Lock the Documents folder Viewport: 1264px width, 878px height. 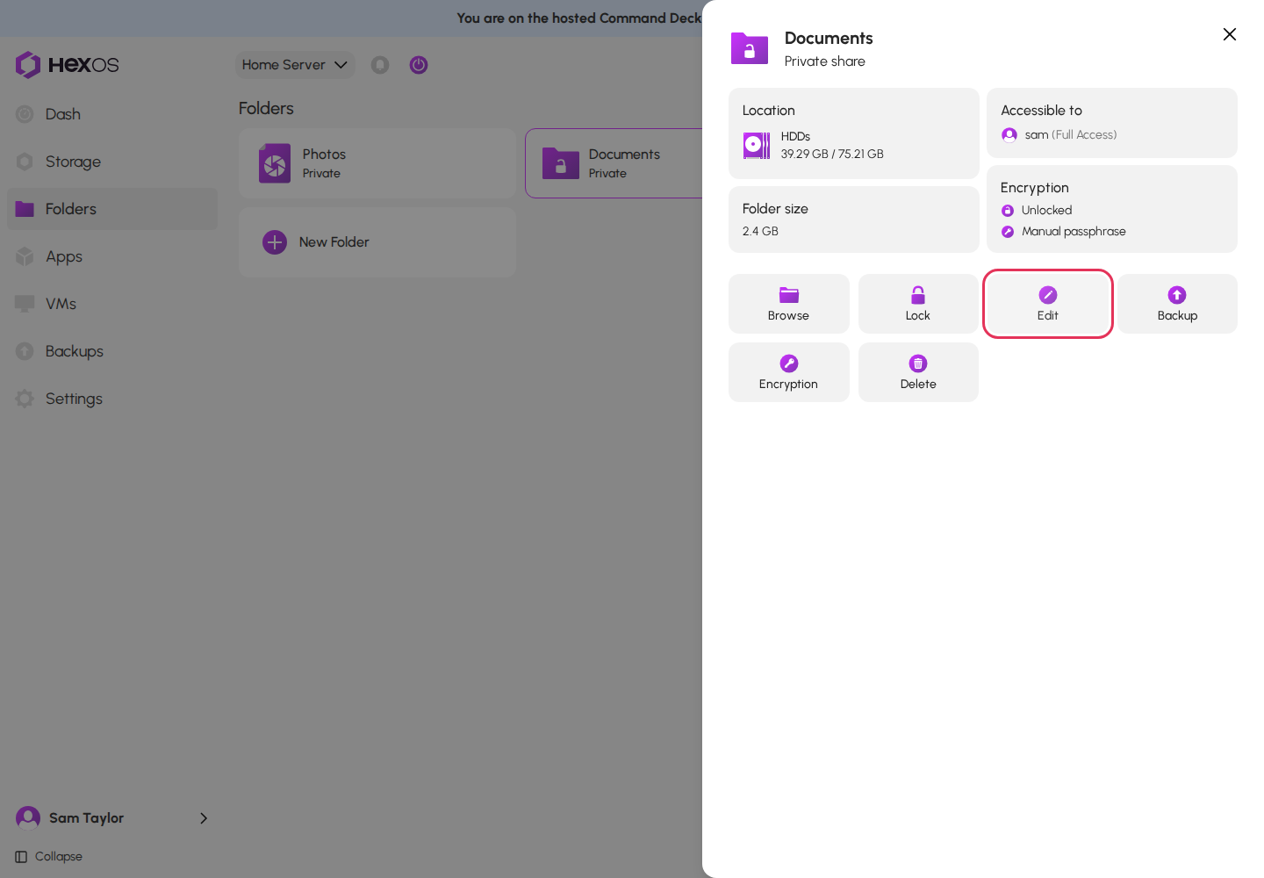(x=918, y=304)
